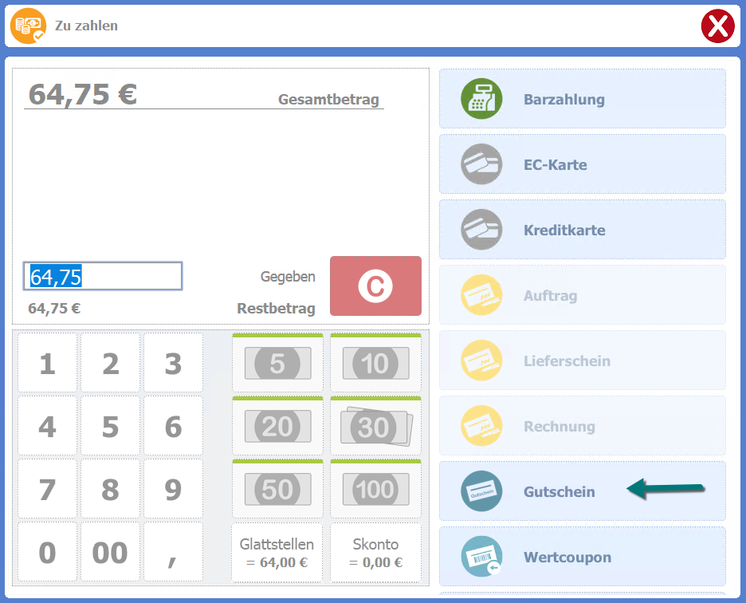Open Wertcoupon payment option
This screenshot has height=603, width=746.
tap(582, 557)
